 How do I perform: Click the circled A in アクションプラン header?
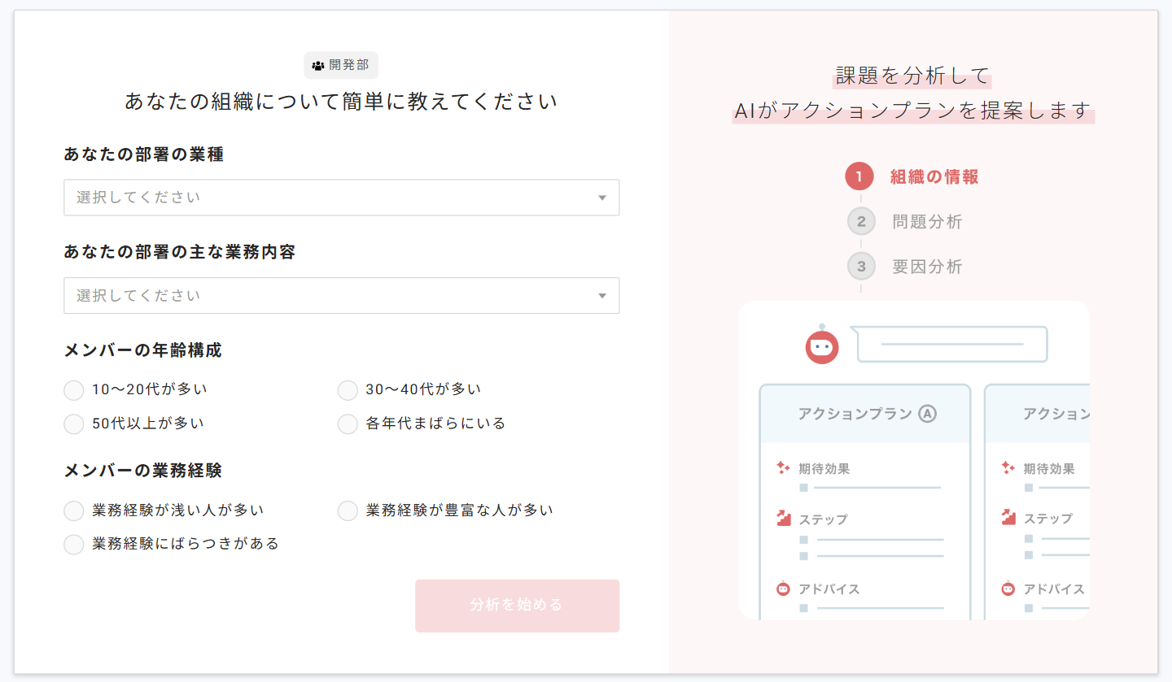tap(927, 414)
